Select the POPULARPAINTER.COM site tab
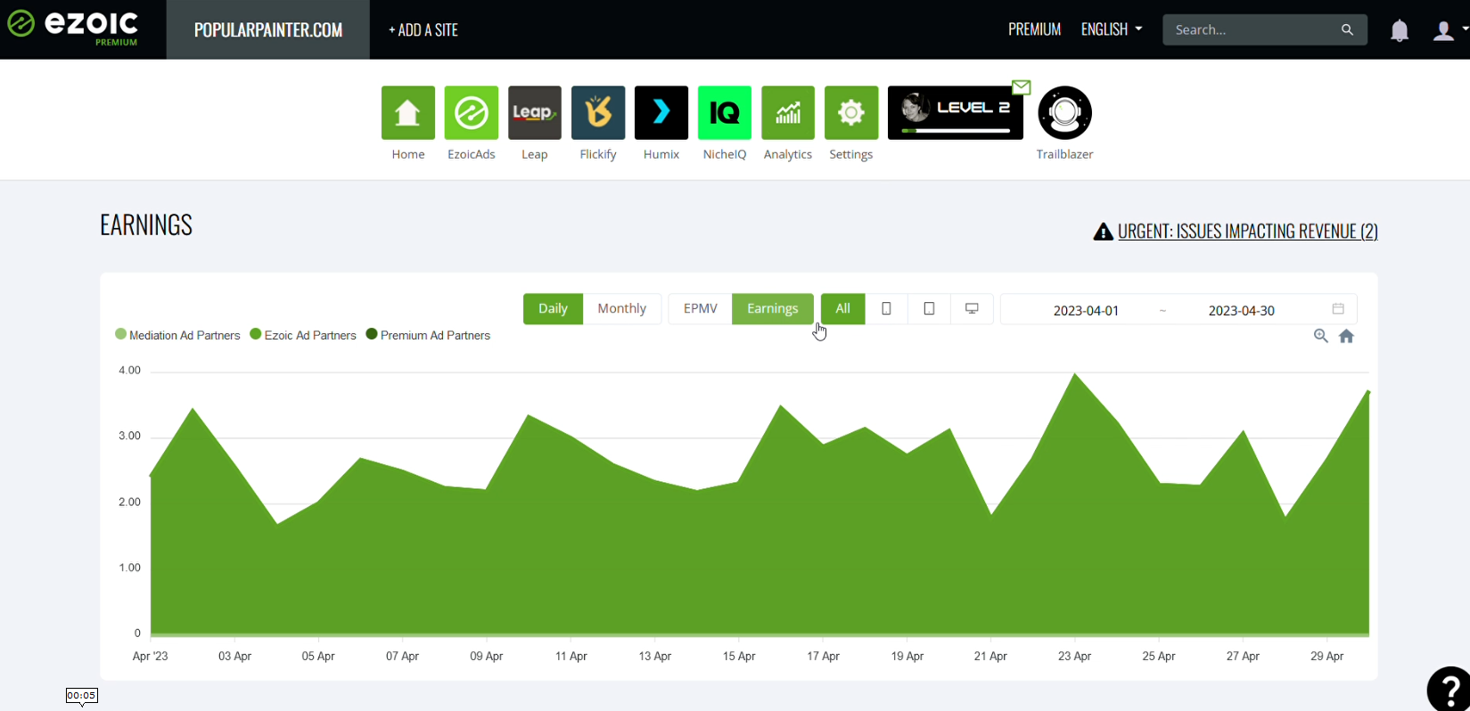The image size is (1470, 711). coord(268,29)
